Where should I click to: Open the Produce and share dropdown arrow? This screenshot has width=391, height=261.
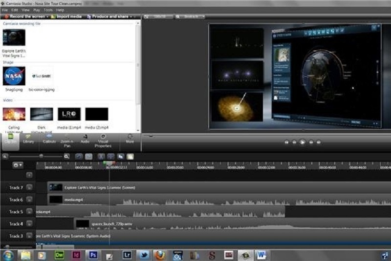pyautogui.click(x=131, y=17)
